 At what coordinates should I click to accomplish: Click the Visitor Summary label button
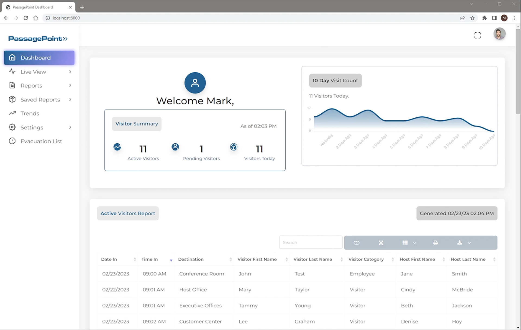point(136,124)
